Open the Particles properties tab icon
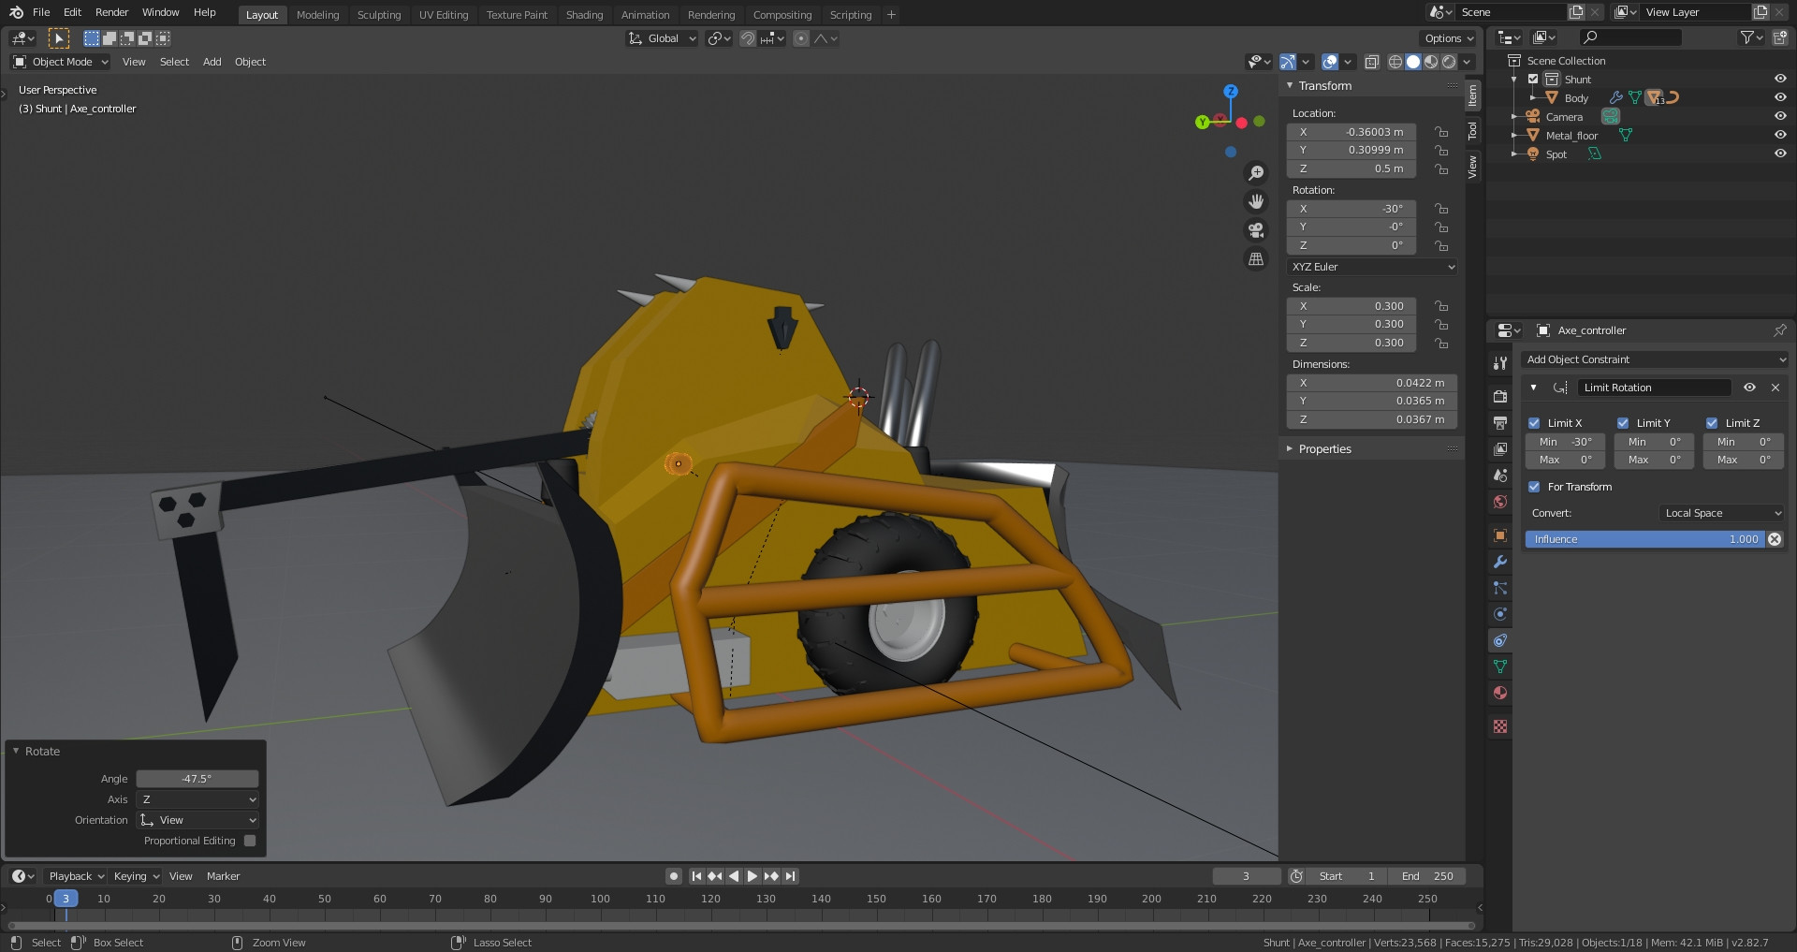 pyautogui.click(x=1500, y=588)
